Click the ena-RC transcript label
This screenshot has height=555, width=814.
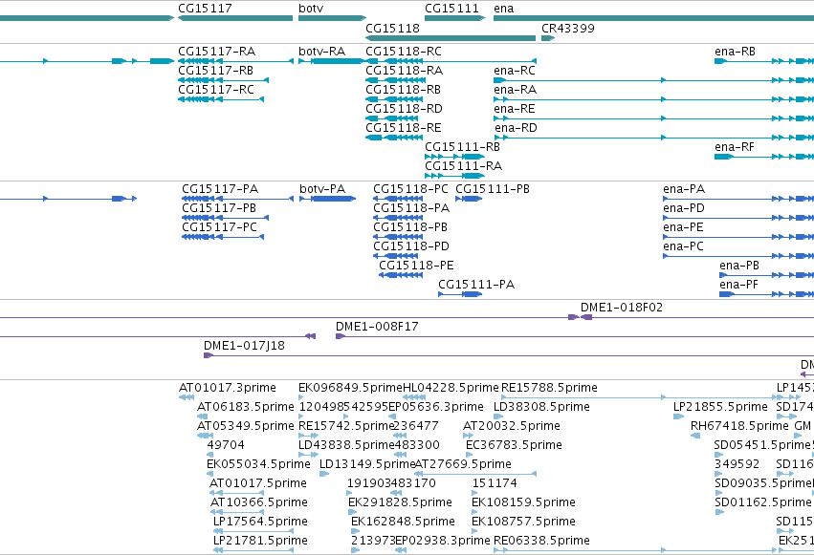tap(515, 71)
